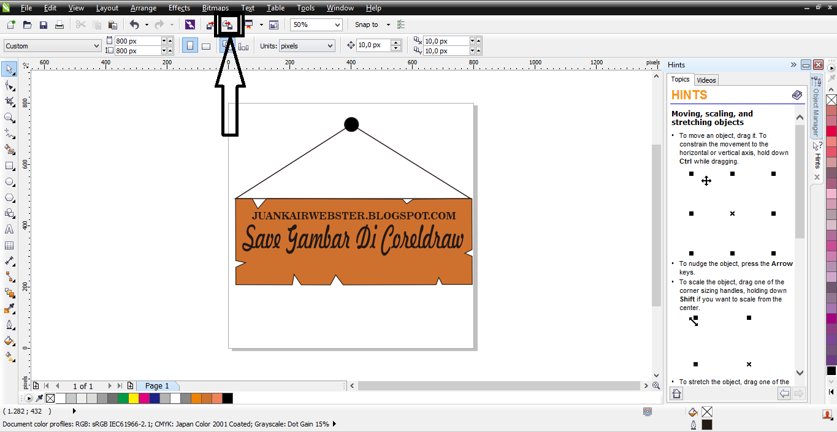Click the Save disk icon
837x432 pixels.
(x=43, y=25)
